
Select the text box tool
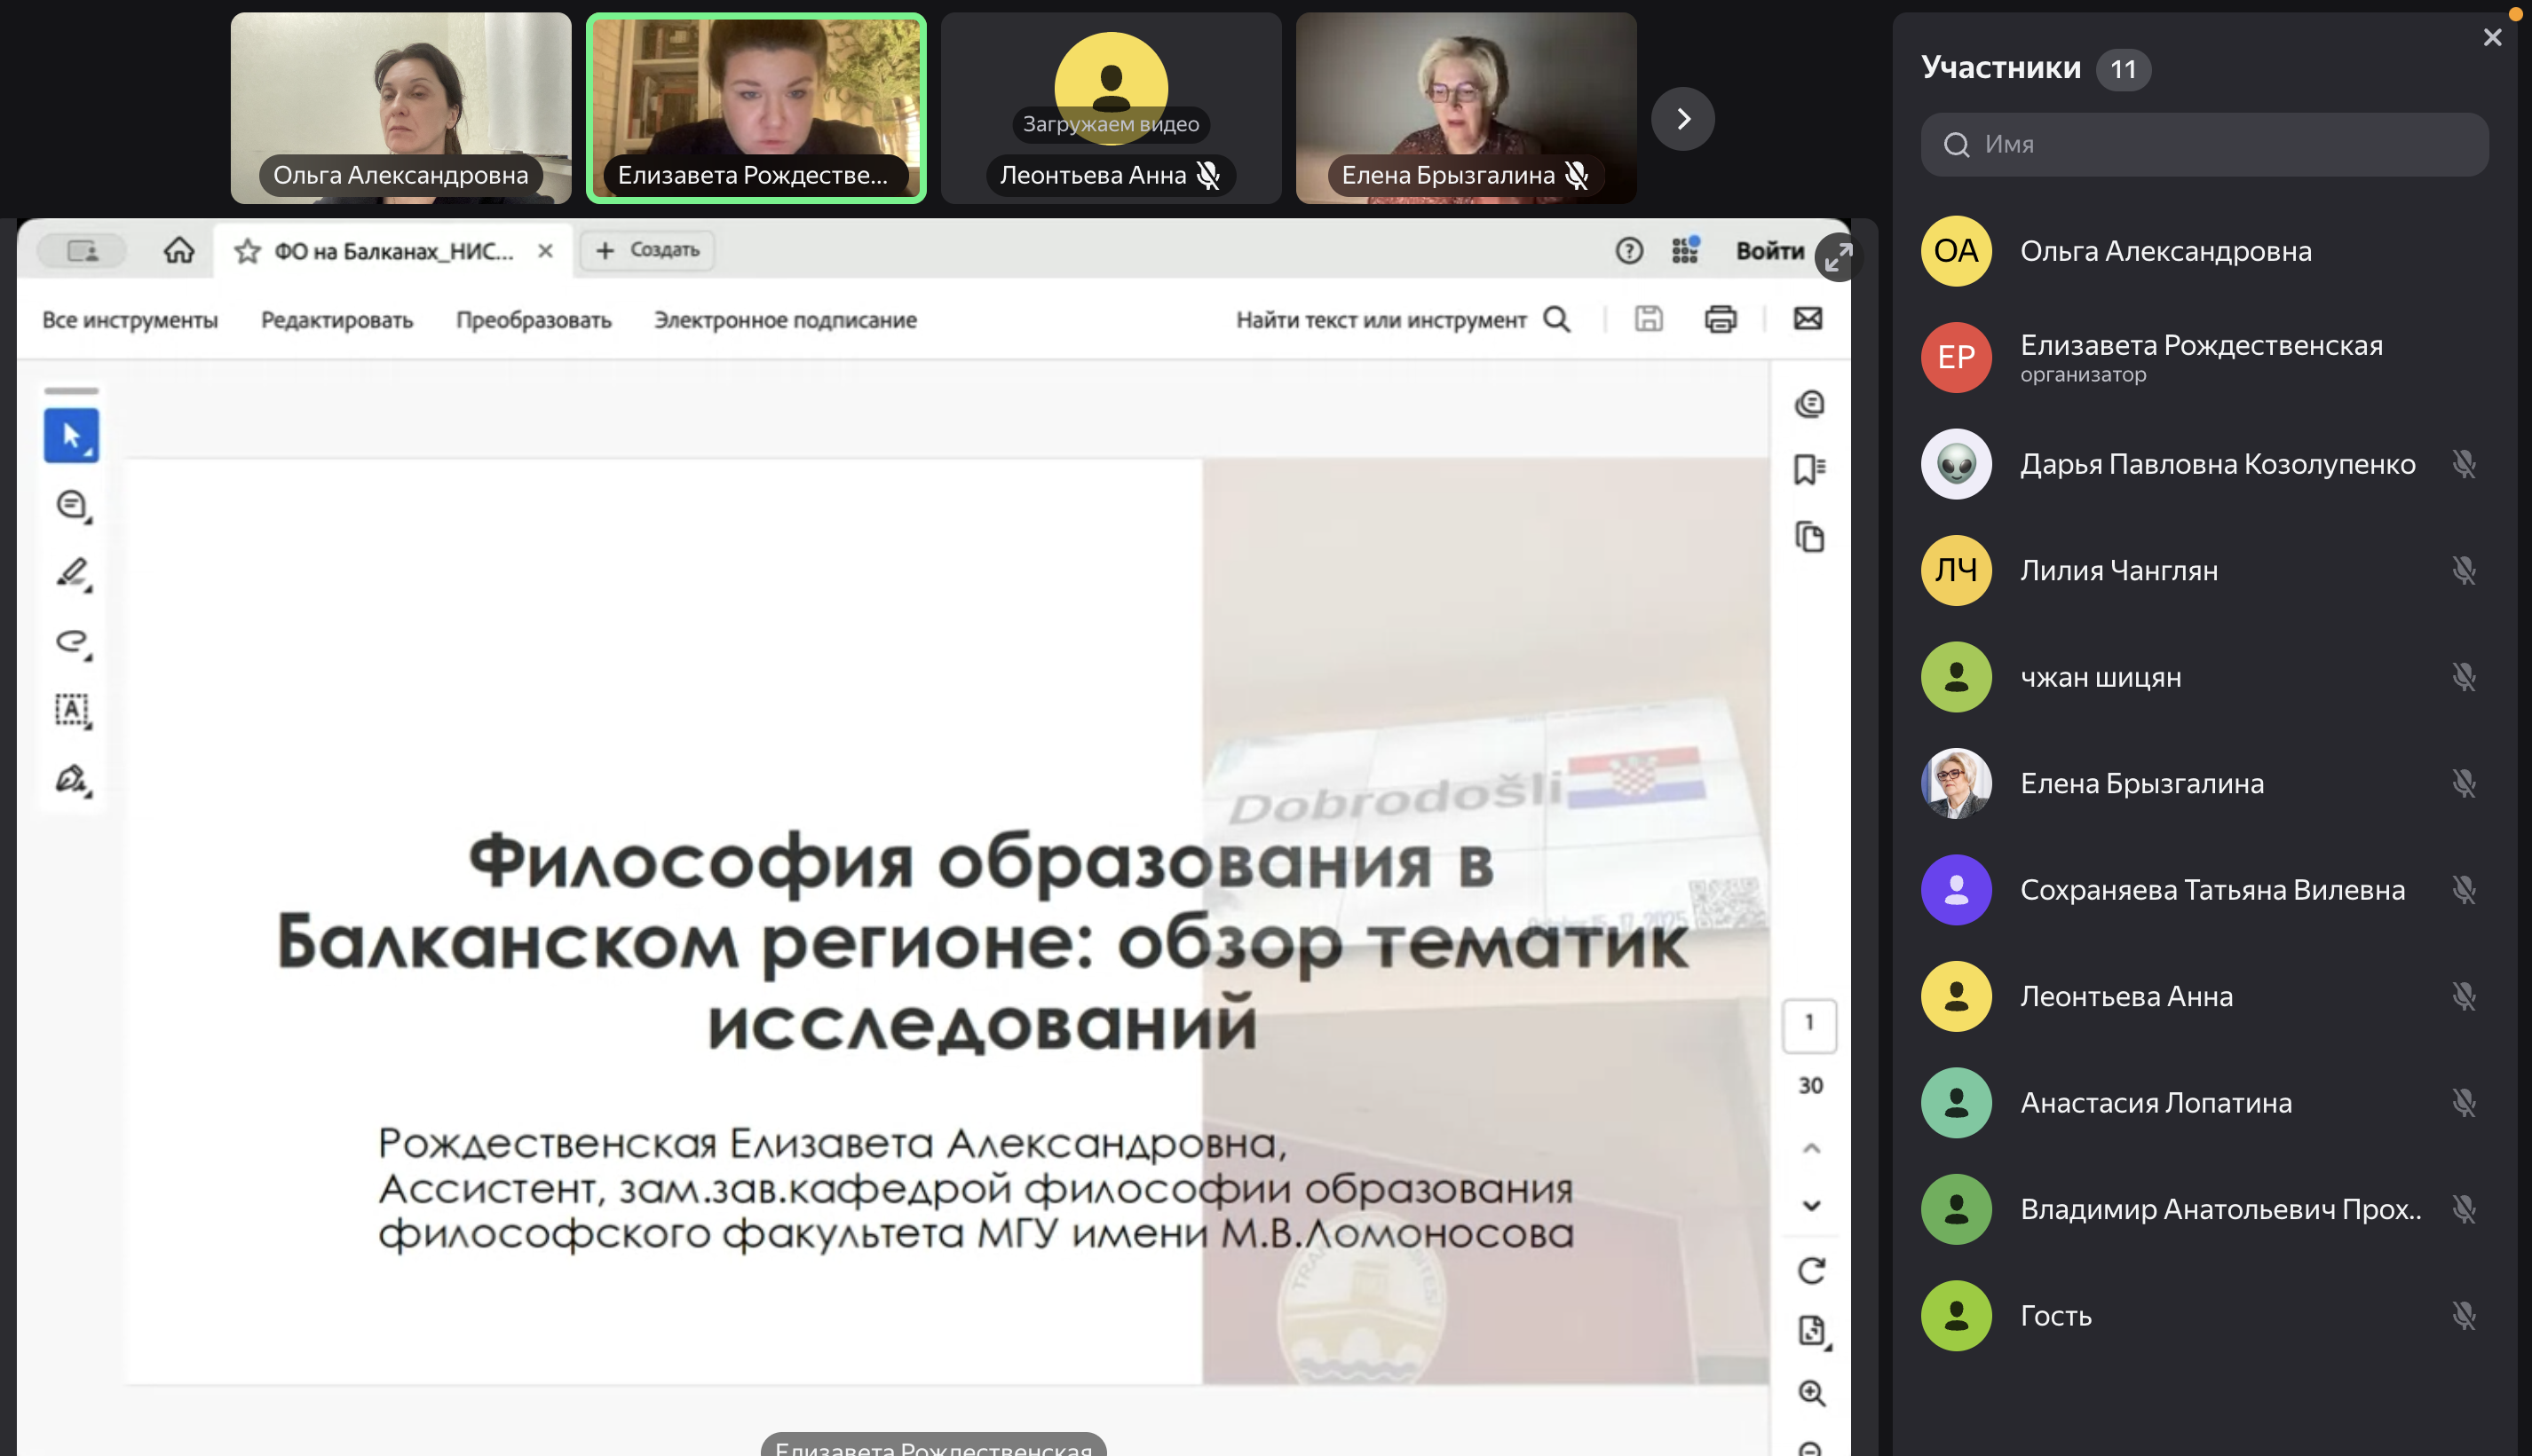point(71,710)
